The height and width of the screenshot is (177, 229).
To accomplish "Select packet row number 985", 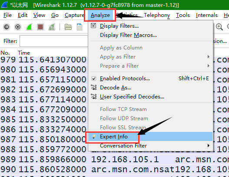I will 8,120.
